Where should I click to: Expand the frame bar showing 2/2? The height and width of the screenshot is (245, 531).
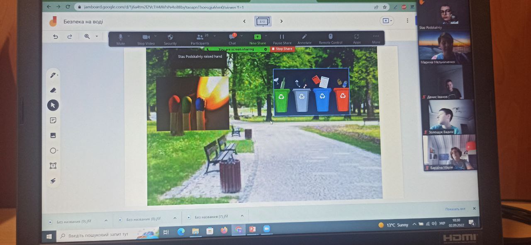(x=262, y=21)
